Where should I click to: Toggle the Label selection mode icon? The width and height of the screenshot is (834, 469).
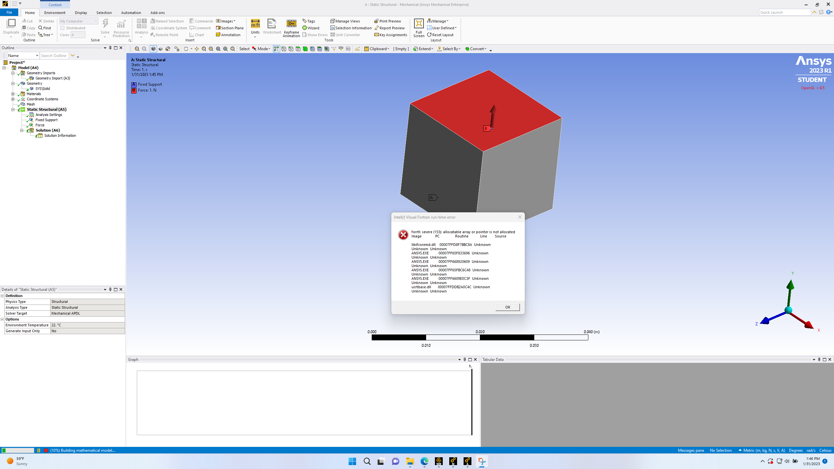[341, 49]
